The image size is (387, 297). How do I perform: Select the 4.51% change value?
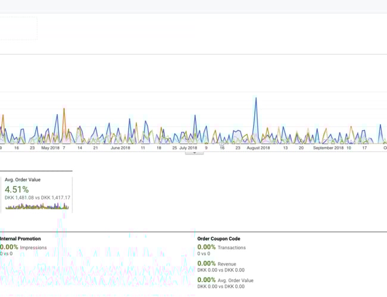(x=17, y=189)
